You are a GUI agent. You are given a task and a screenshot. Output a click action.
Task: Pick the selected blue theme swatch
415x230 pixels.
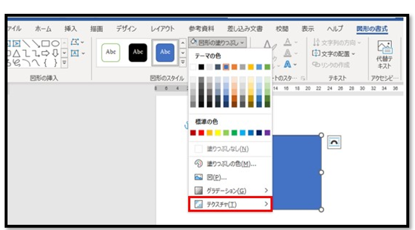[226, 67]
